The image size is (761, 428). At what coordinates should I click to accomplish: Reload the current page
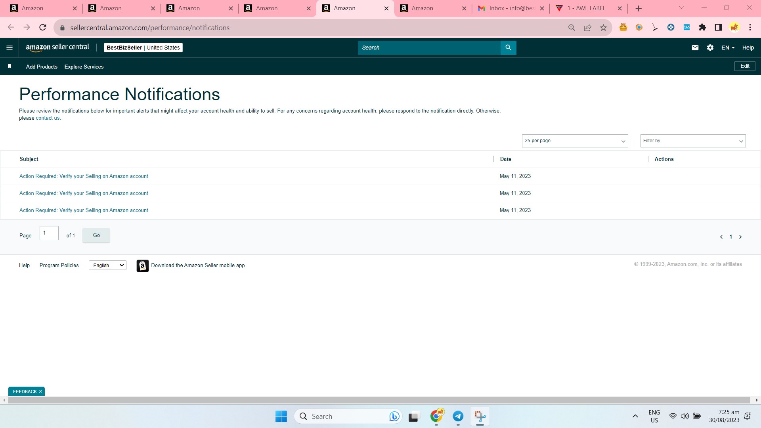coord(43,27)
